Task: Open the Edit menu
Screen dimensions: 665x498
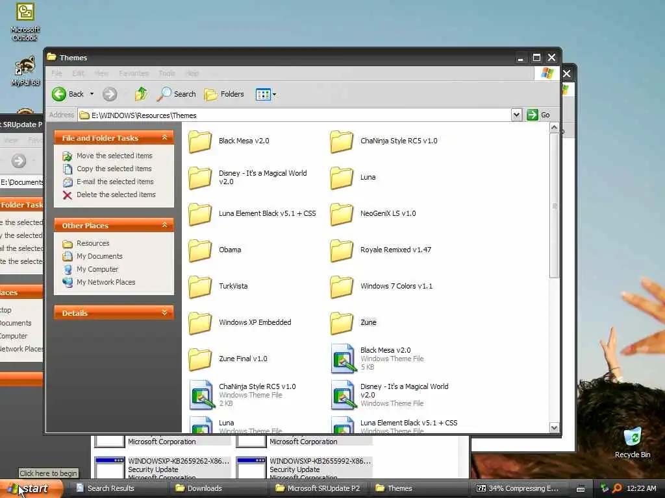Action: (x=78, y=73)
